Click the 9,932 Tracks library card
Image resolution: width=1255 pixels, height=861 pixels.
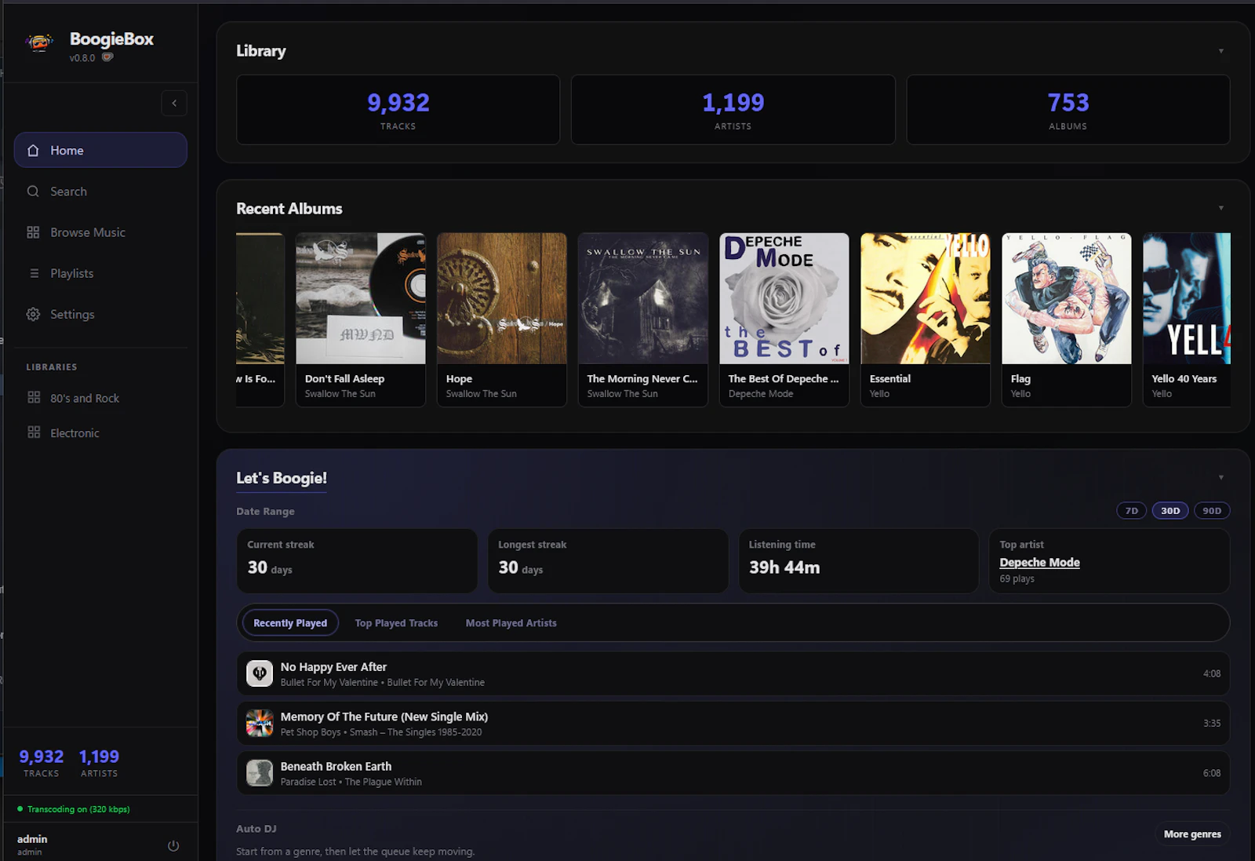point(398,110)
